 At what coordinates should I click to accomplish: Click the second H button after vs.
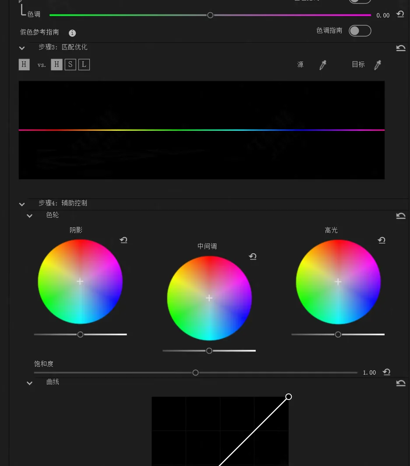pyautogui.click(x=57, y=65)
